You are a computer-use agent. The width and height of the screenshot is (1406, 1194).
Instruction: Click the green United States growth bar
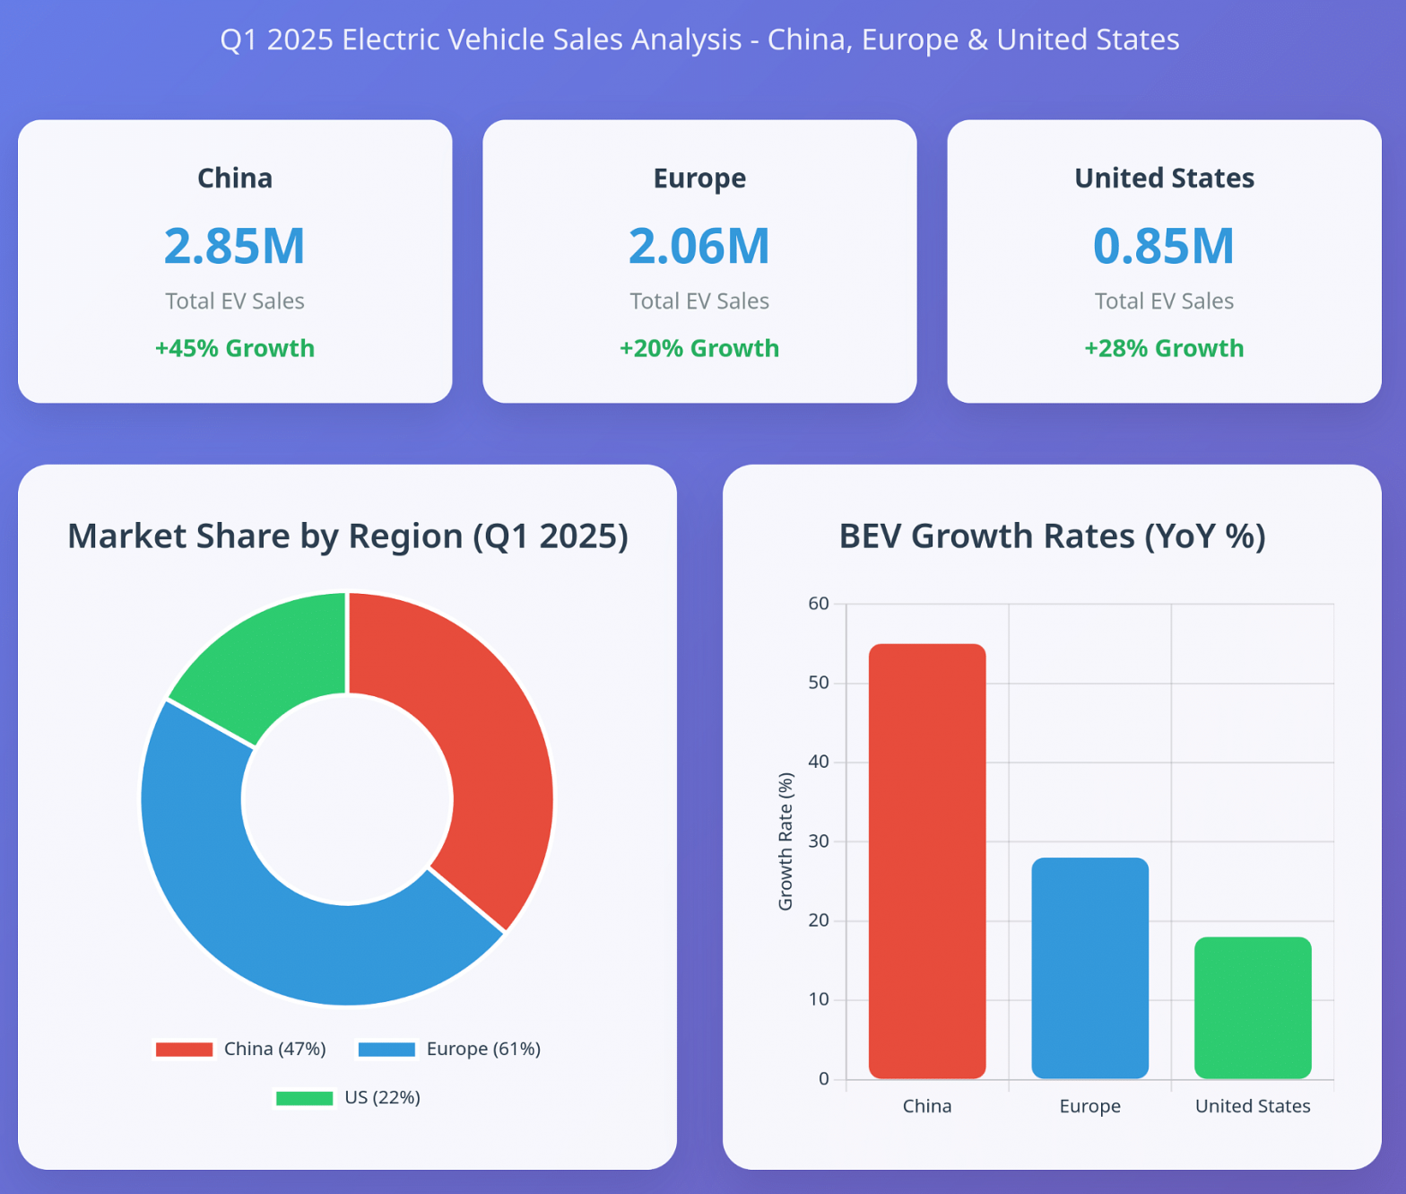[1253, 1007]
